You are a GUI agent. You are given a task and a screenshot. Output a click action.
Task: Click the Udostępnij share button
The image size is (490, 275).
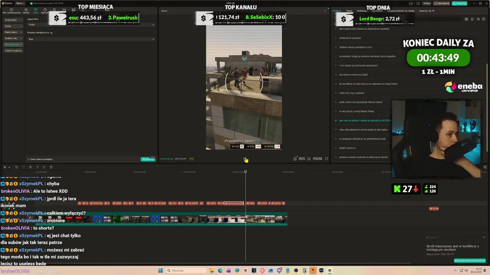[442, 3]
